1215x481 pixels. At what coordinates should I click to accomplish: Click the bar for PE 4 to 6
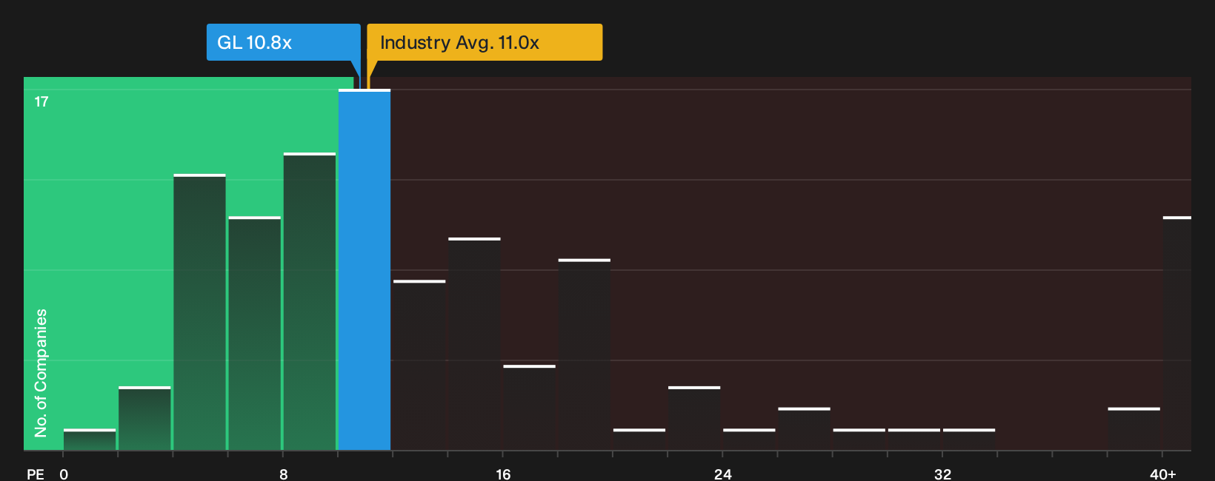tap(199, 312)
